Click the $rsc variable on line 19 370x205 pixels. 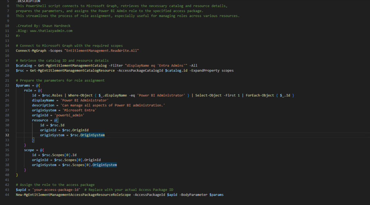(x=19, y=70)
